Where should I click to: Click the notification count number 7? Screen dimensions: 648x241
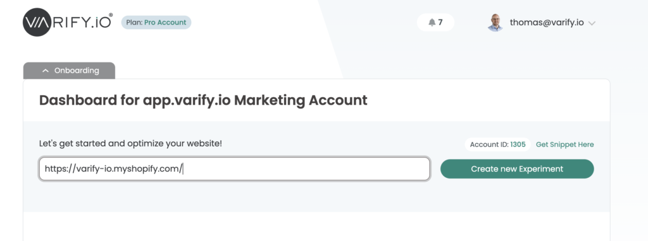tap(440, 22)
